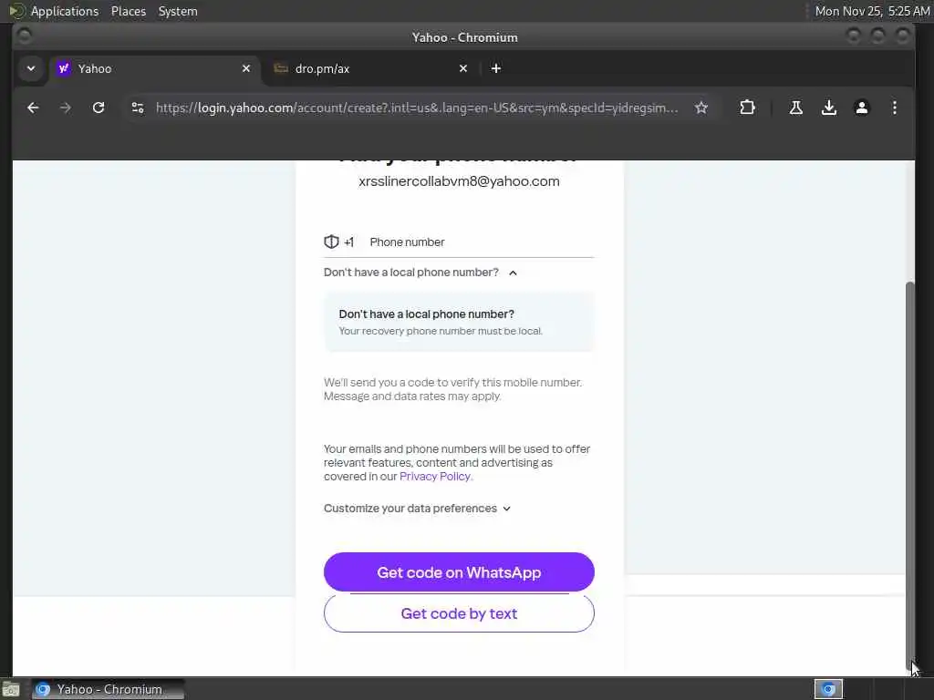Open site information icon in address bar

pyautogui.click(x=138, y=108)
